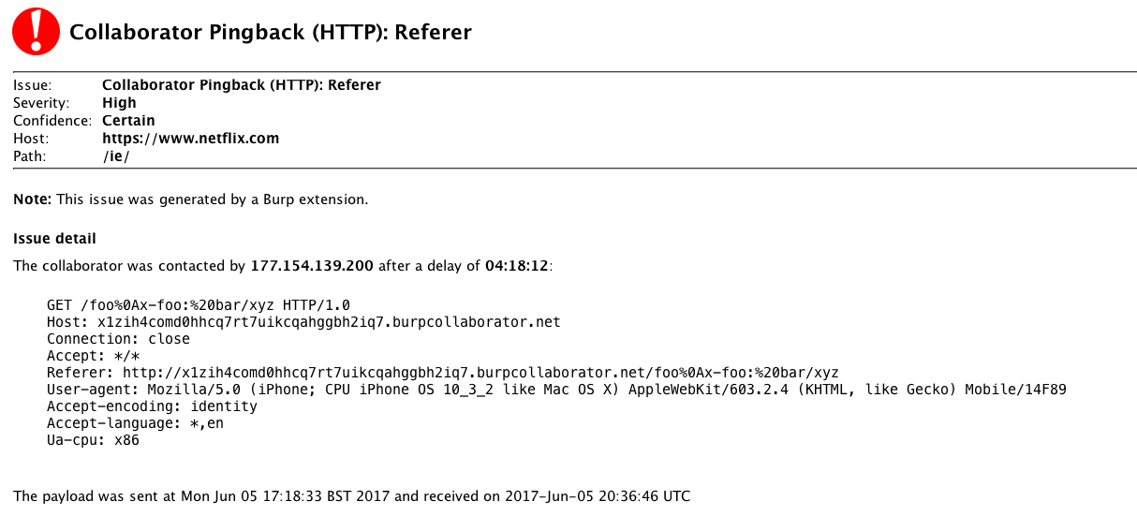The image size is (1137, 516).
Task: Click the Connection: close header line
Action: (118, 339)
